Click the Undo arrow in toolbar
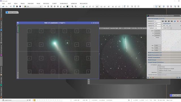181x102 pixels. click(3, 7)
